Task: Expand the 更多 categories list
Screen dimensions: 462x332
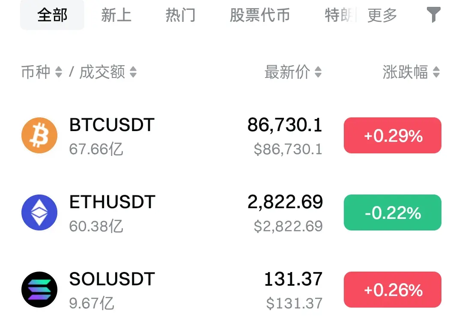Action: (382, 15)
